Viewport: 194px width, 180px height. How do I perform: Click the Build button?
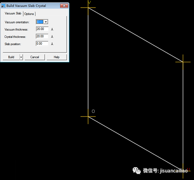click(11, 57)
